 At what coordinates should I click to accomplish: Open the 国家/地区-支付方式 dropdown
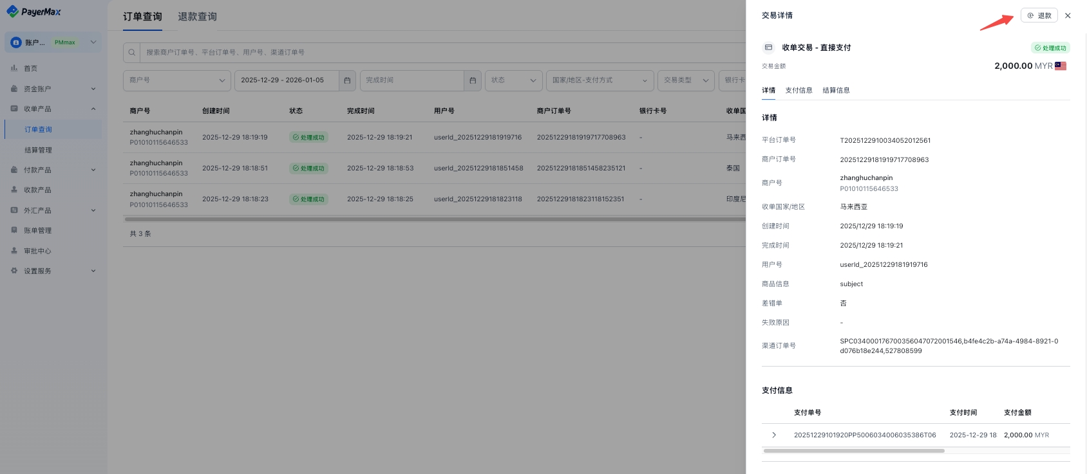click(600, 80)
